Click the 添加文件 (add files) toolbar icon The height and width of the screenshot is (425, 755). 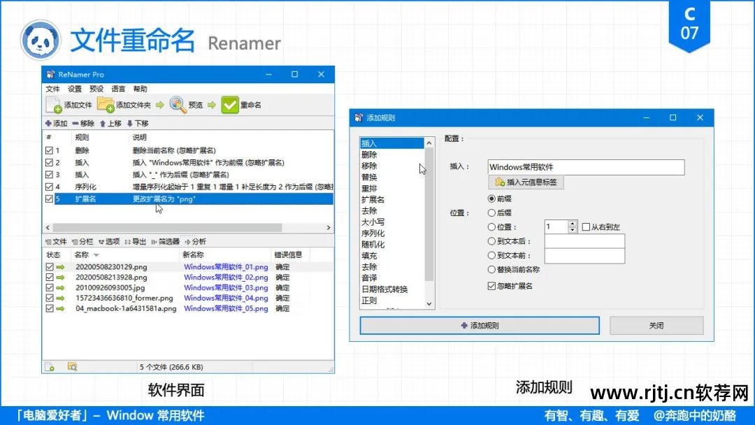tap(52, 106)
